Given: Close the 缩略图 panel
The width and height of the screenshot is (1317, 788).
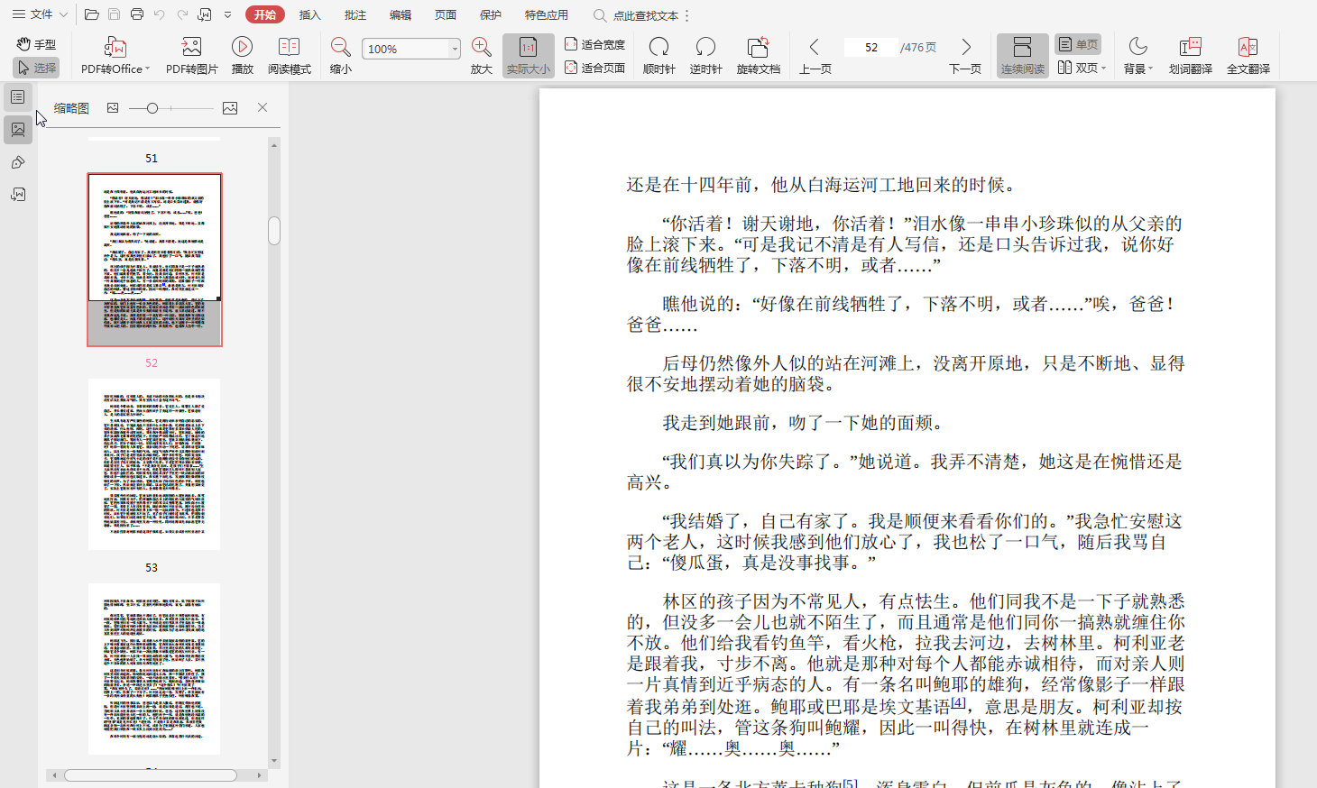Looking at the screenshot, I should [x=262, y=107].
